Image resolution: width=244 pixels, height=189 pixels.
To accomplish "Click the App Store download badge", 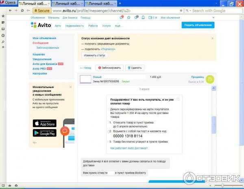I will 45,123.
